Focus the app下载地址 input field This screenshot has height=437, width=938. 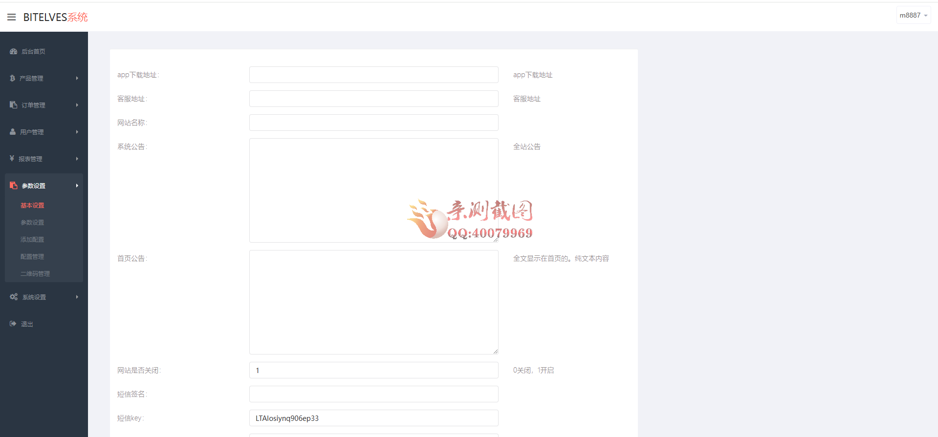(373, 75)
